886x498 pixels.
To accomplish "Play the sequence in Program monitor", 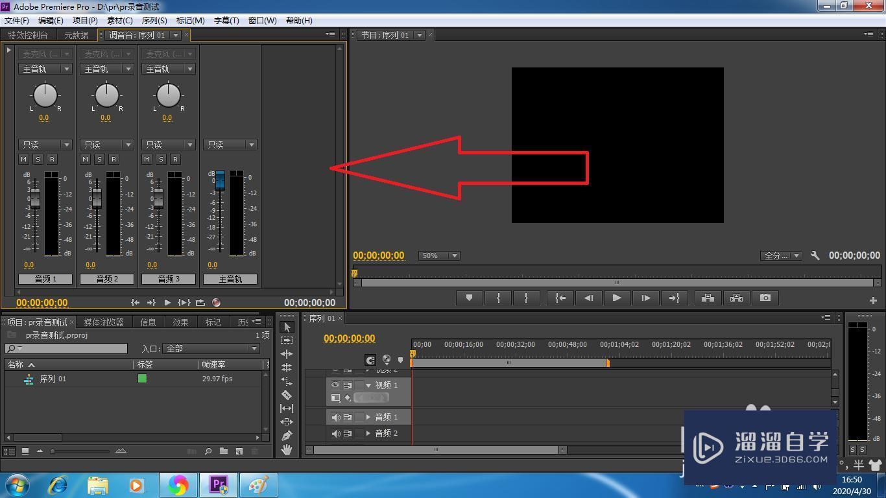I will [x=617, y=298].
